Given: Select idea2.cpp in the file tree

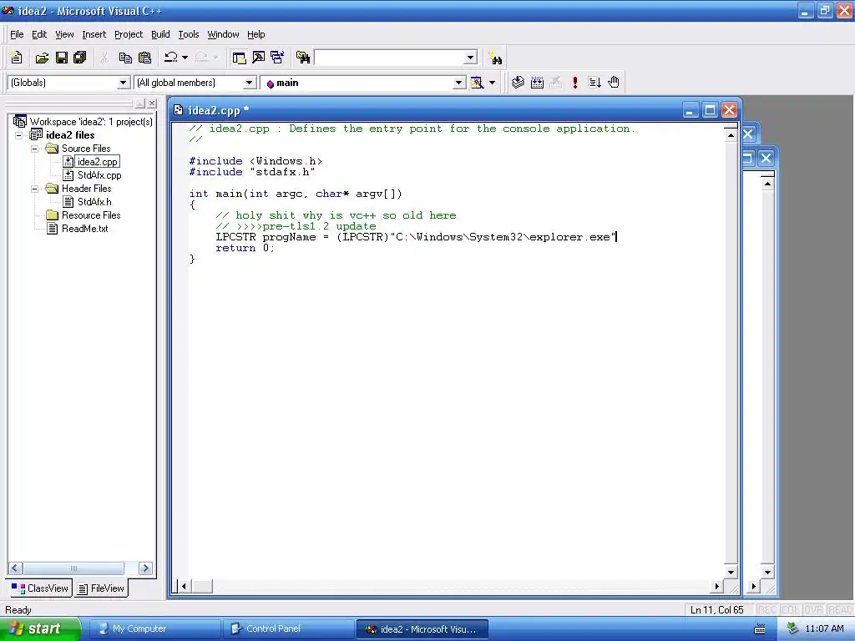Looking at the screenshot, I should [97, 162].
